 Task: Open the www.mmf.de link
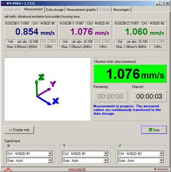click(77, 169)
